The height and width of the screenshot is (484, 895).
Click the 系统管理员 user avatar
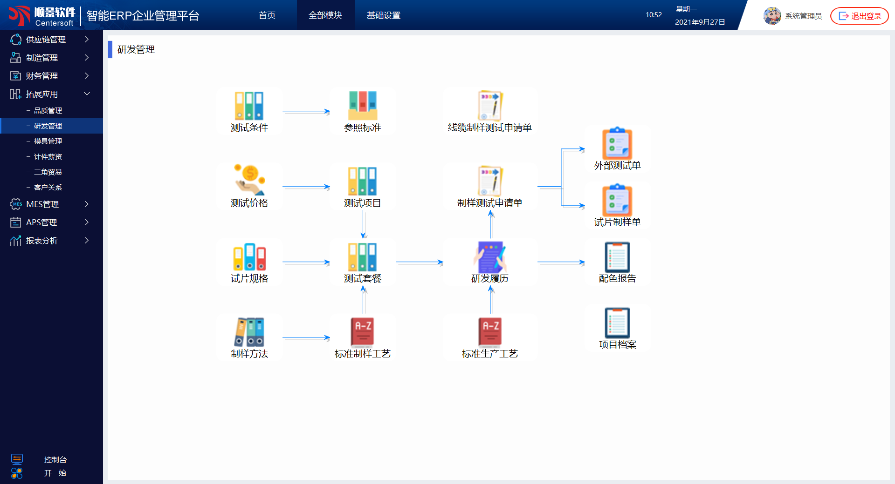[x=772, y=16]
